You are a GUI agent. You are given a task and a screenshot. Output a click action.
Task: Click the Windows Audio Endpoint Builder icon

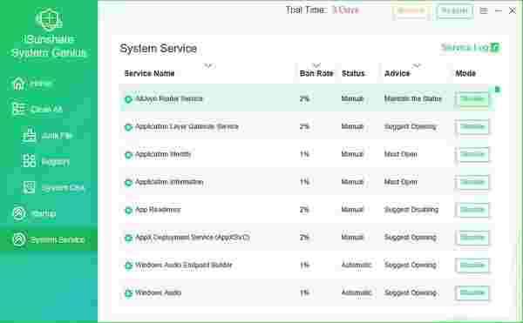point(128,266)
